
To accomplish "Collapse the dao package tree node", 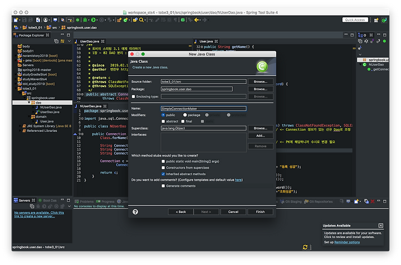I will (x=29, y=102).
